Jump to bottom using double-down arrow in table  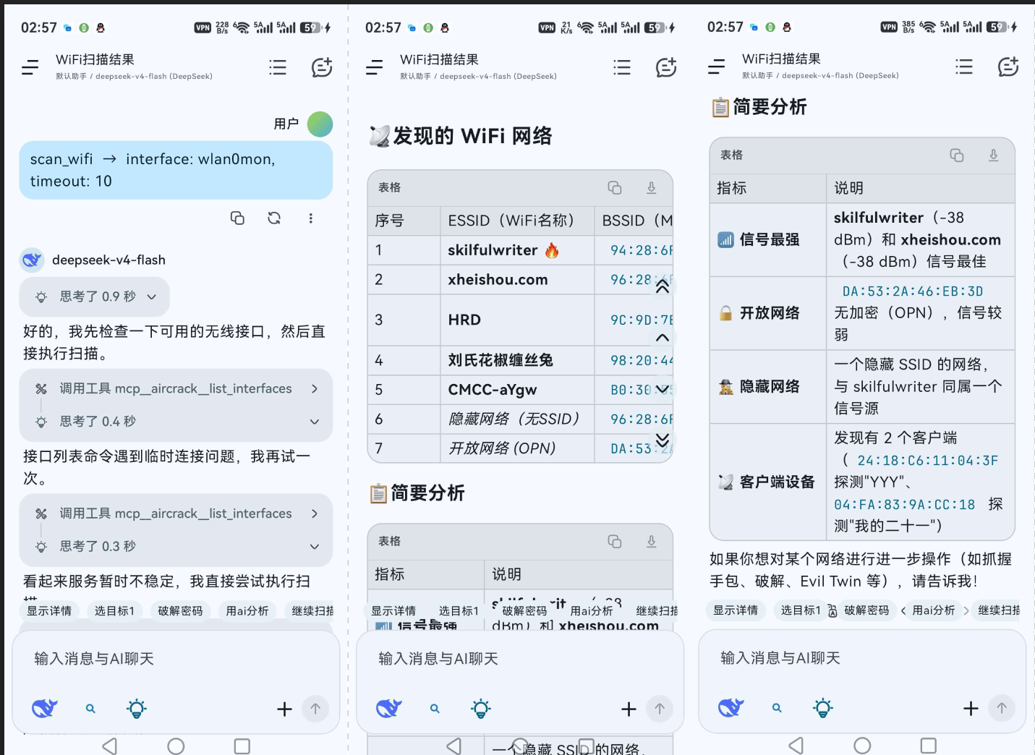click(663, 440)
